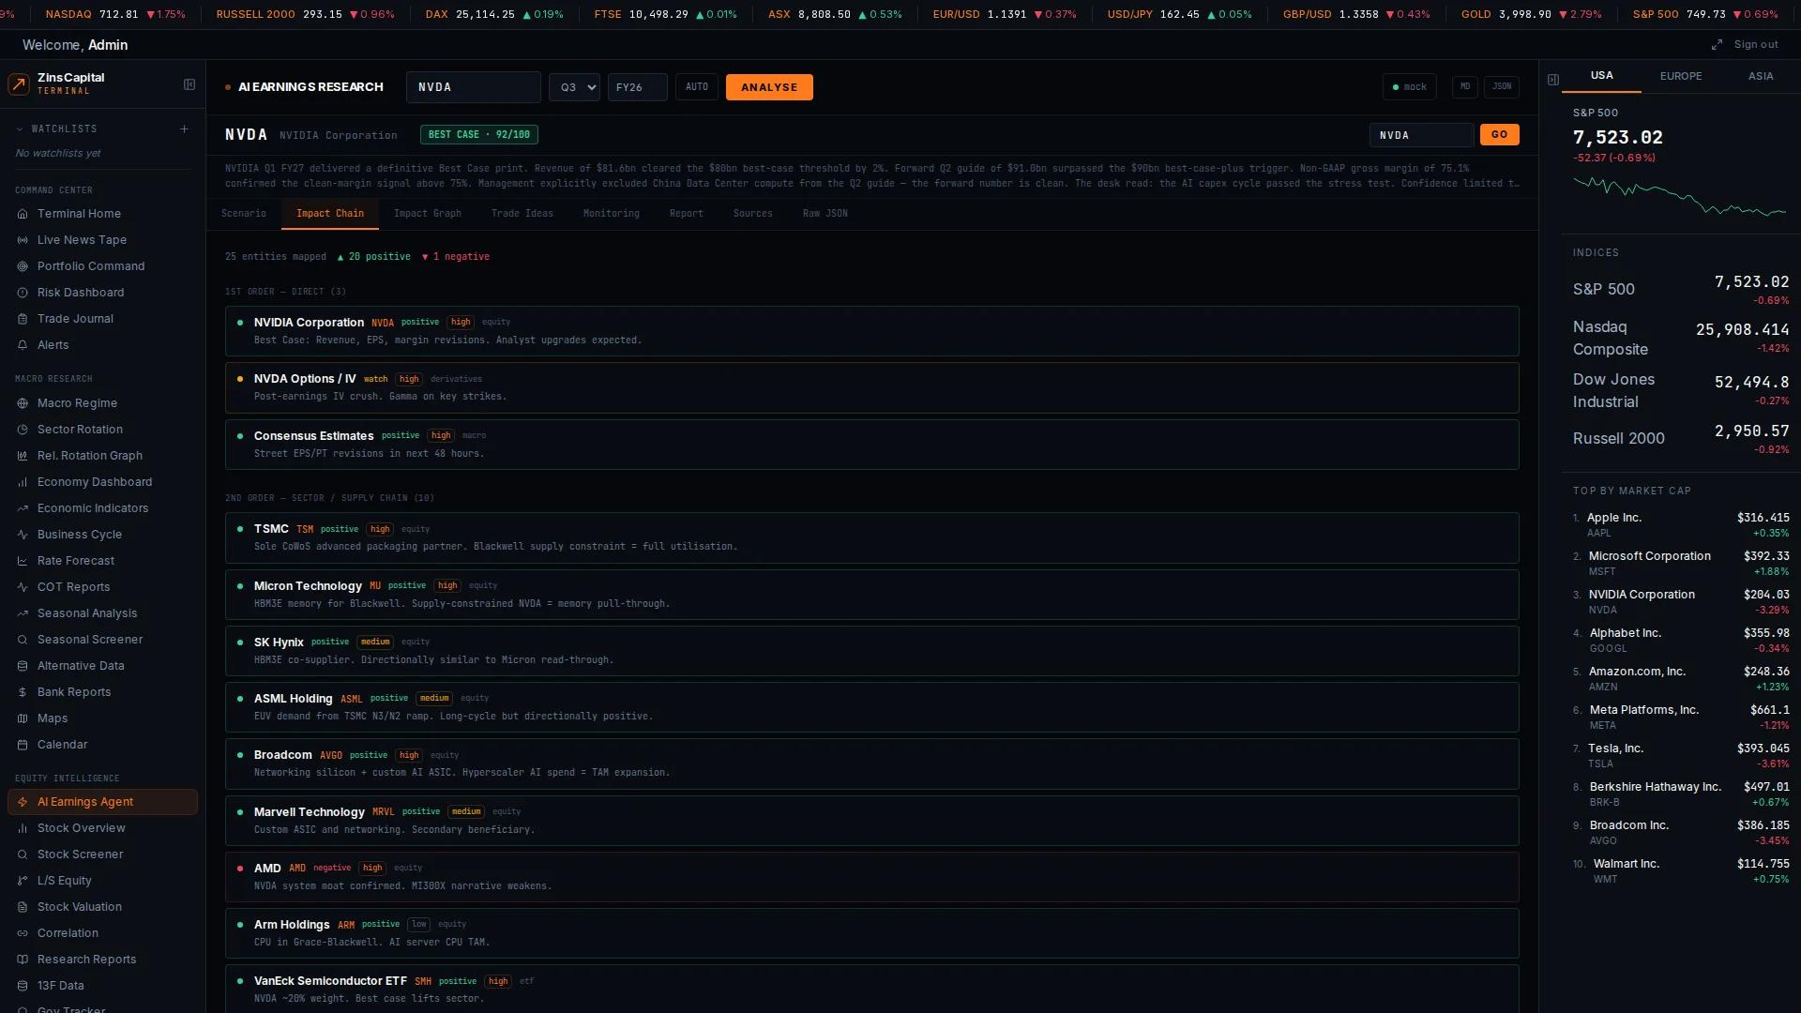Click the S&P 500 sparkline chart
Image resolution: width=1801 pixels, height=1013 pixels.
point(1680,196)
